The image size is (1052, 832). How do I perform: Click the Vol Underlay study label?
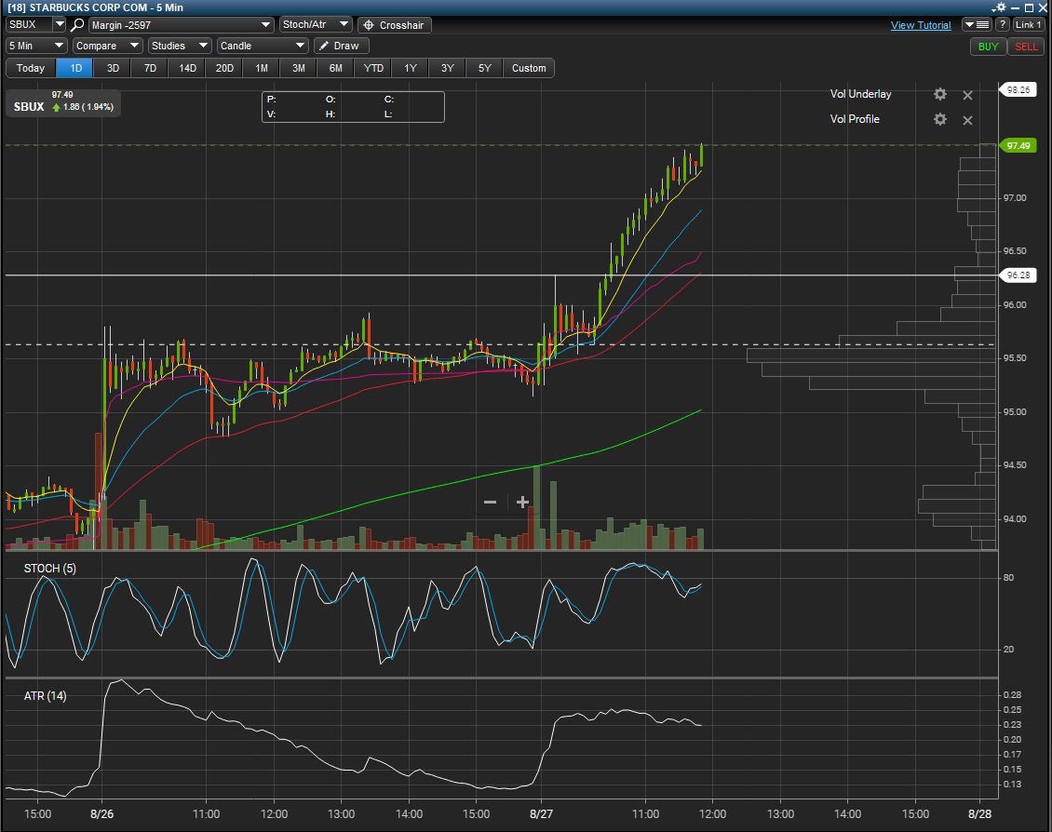861,94
